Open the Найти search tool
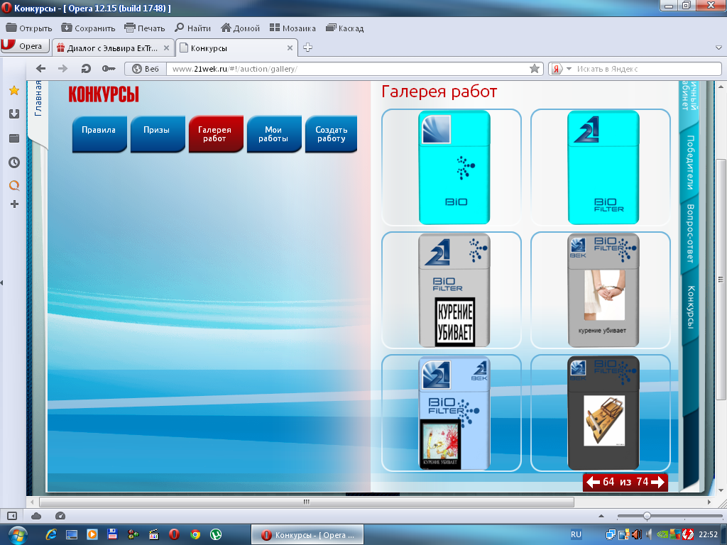This screenshot has width=727, height=545. coord(192,28)
